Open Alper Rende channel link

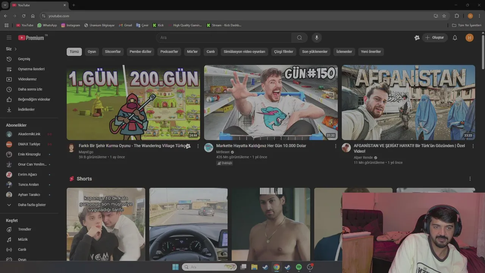363,157
